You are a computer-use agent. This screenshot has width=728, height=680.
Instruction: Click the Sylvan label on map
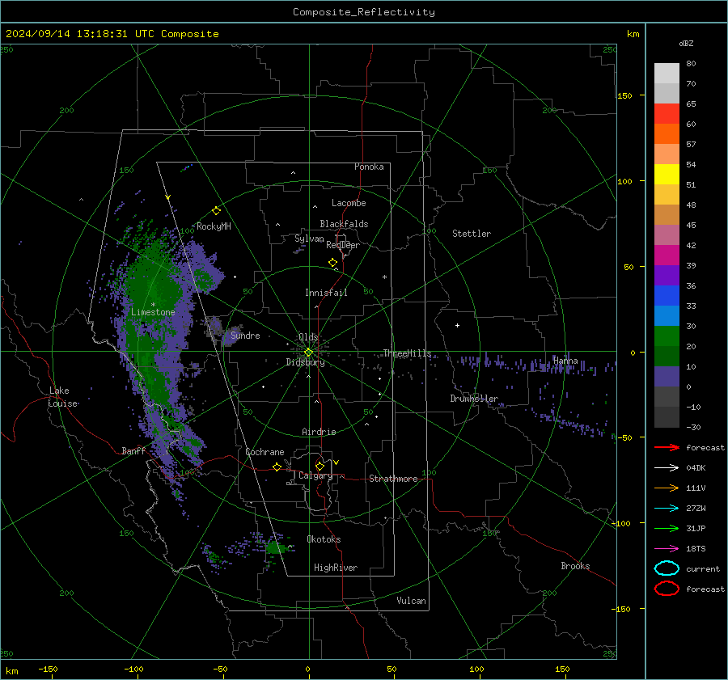click(309, 239)
